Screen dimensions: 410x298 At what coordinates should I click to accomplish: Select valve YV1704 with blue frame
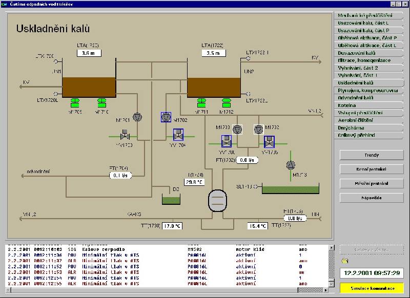click(x=178, y=136)
